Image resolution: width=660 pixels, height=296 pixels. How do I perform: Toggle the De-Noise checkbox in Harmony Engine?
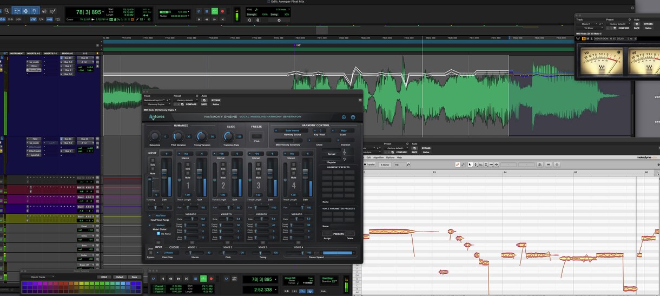(159, 233)
